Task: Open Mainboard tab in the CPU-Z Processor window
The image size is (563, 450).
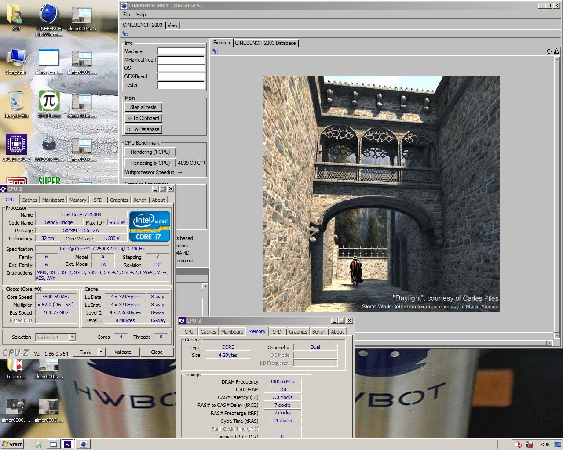Action: [53, 200]
